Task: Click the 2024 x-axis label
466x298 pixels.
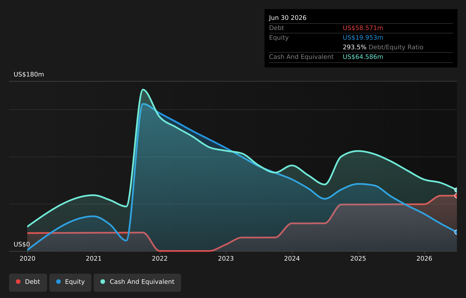Action: pos(292,259)
